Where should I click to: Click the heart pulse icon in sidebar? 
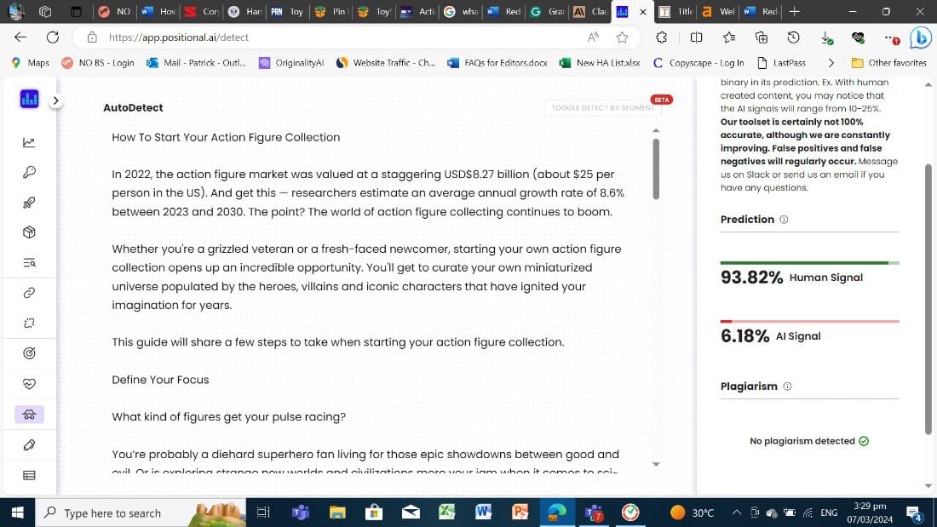coord(29,383)
